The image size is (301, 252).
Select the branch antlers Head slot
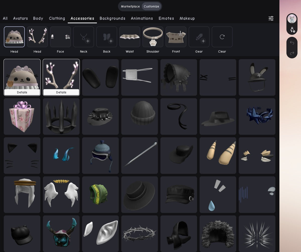tap(37, 37)
